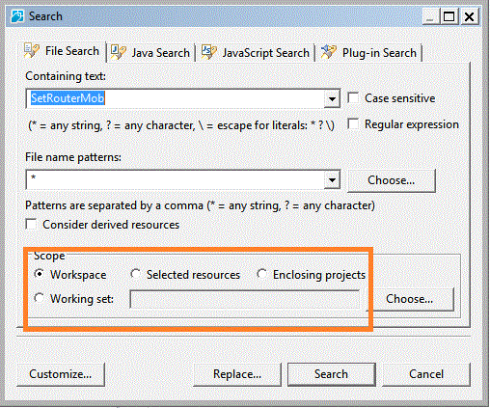The width and height of the screenshot is (490, 408).
Task: Check Consider derived resources option
Action: coord(31,224)
